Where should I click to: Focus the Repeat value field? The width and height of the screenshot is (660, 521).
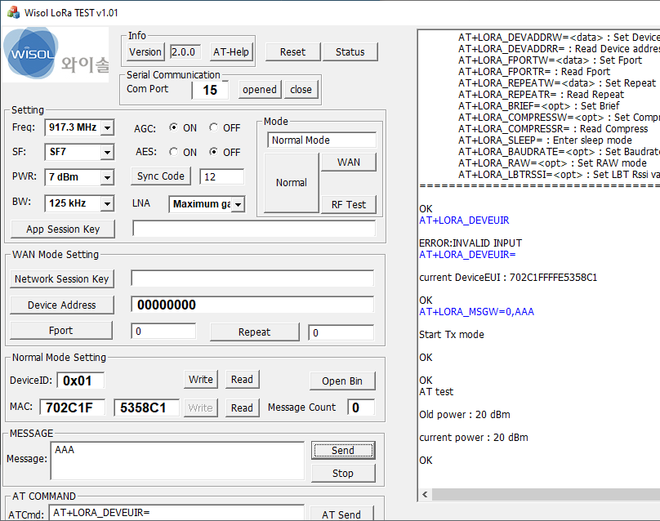341,332
